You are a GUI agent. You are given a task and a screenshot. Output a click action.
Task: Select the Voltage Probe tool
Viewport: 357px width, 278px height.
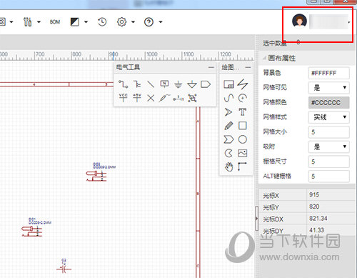tap(164, 98)
